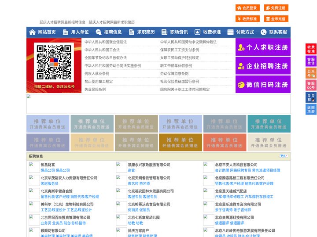This screenshot has height=237, width=317.
Task: Click the person icon on 企业招聘注册
Action: tap(241, 66)
